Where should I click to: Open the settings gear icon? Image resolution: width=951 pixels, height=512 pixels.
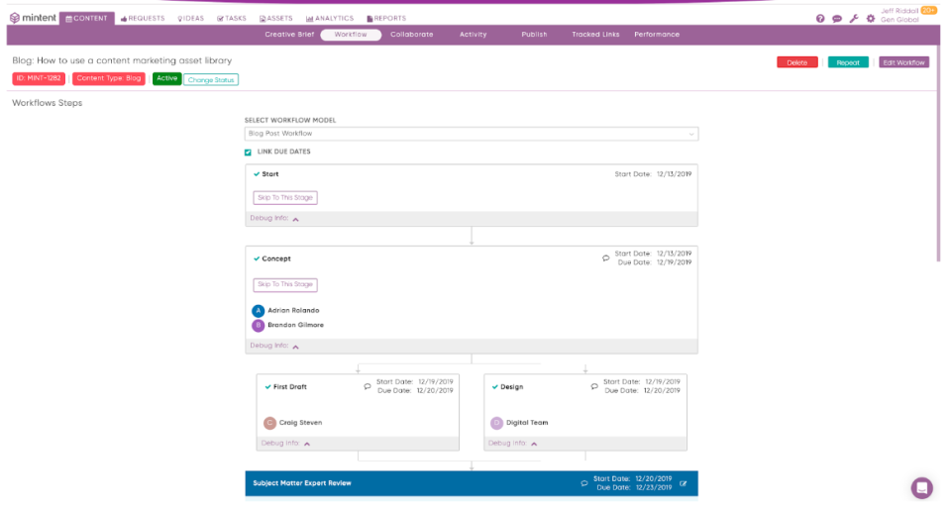pyautogui.click(x=871, y=19)
